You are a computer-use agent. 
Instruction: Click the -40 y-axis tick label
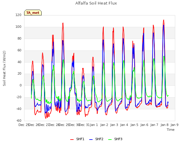click(19, 109)
